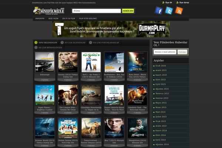Screen dimensions: 222x148
Task: Switch to the EN ÇOK YORUMLANANLAR tab
Action: (104, 43)
